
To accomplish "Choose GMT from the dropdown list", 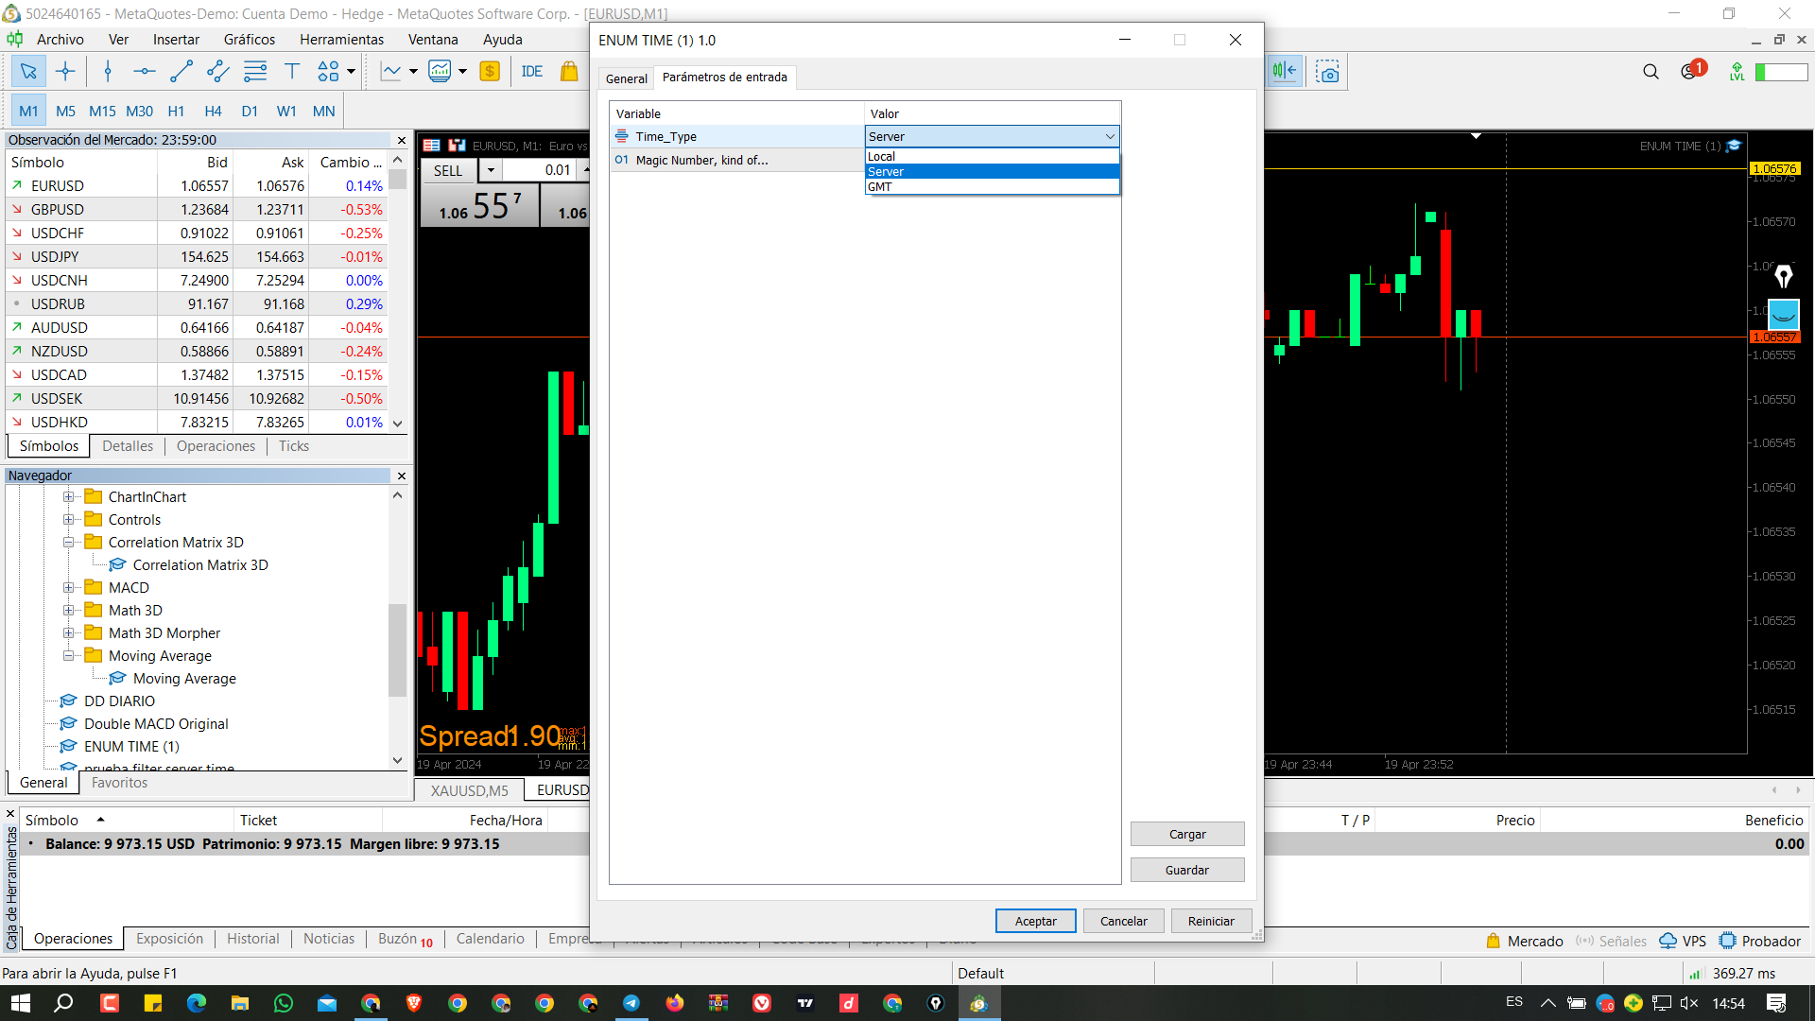I will click(992, 186).
